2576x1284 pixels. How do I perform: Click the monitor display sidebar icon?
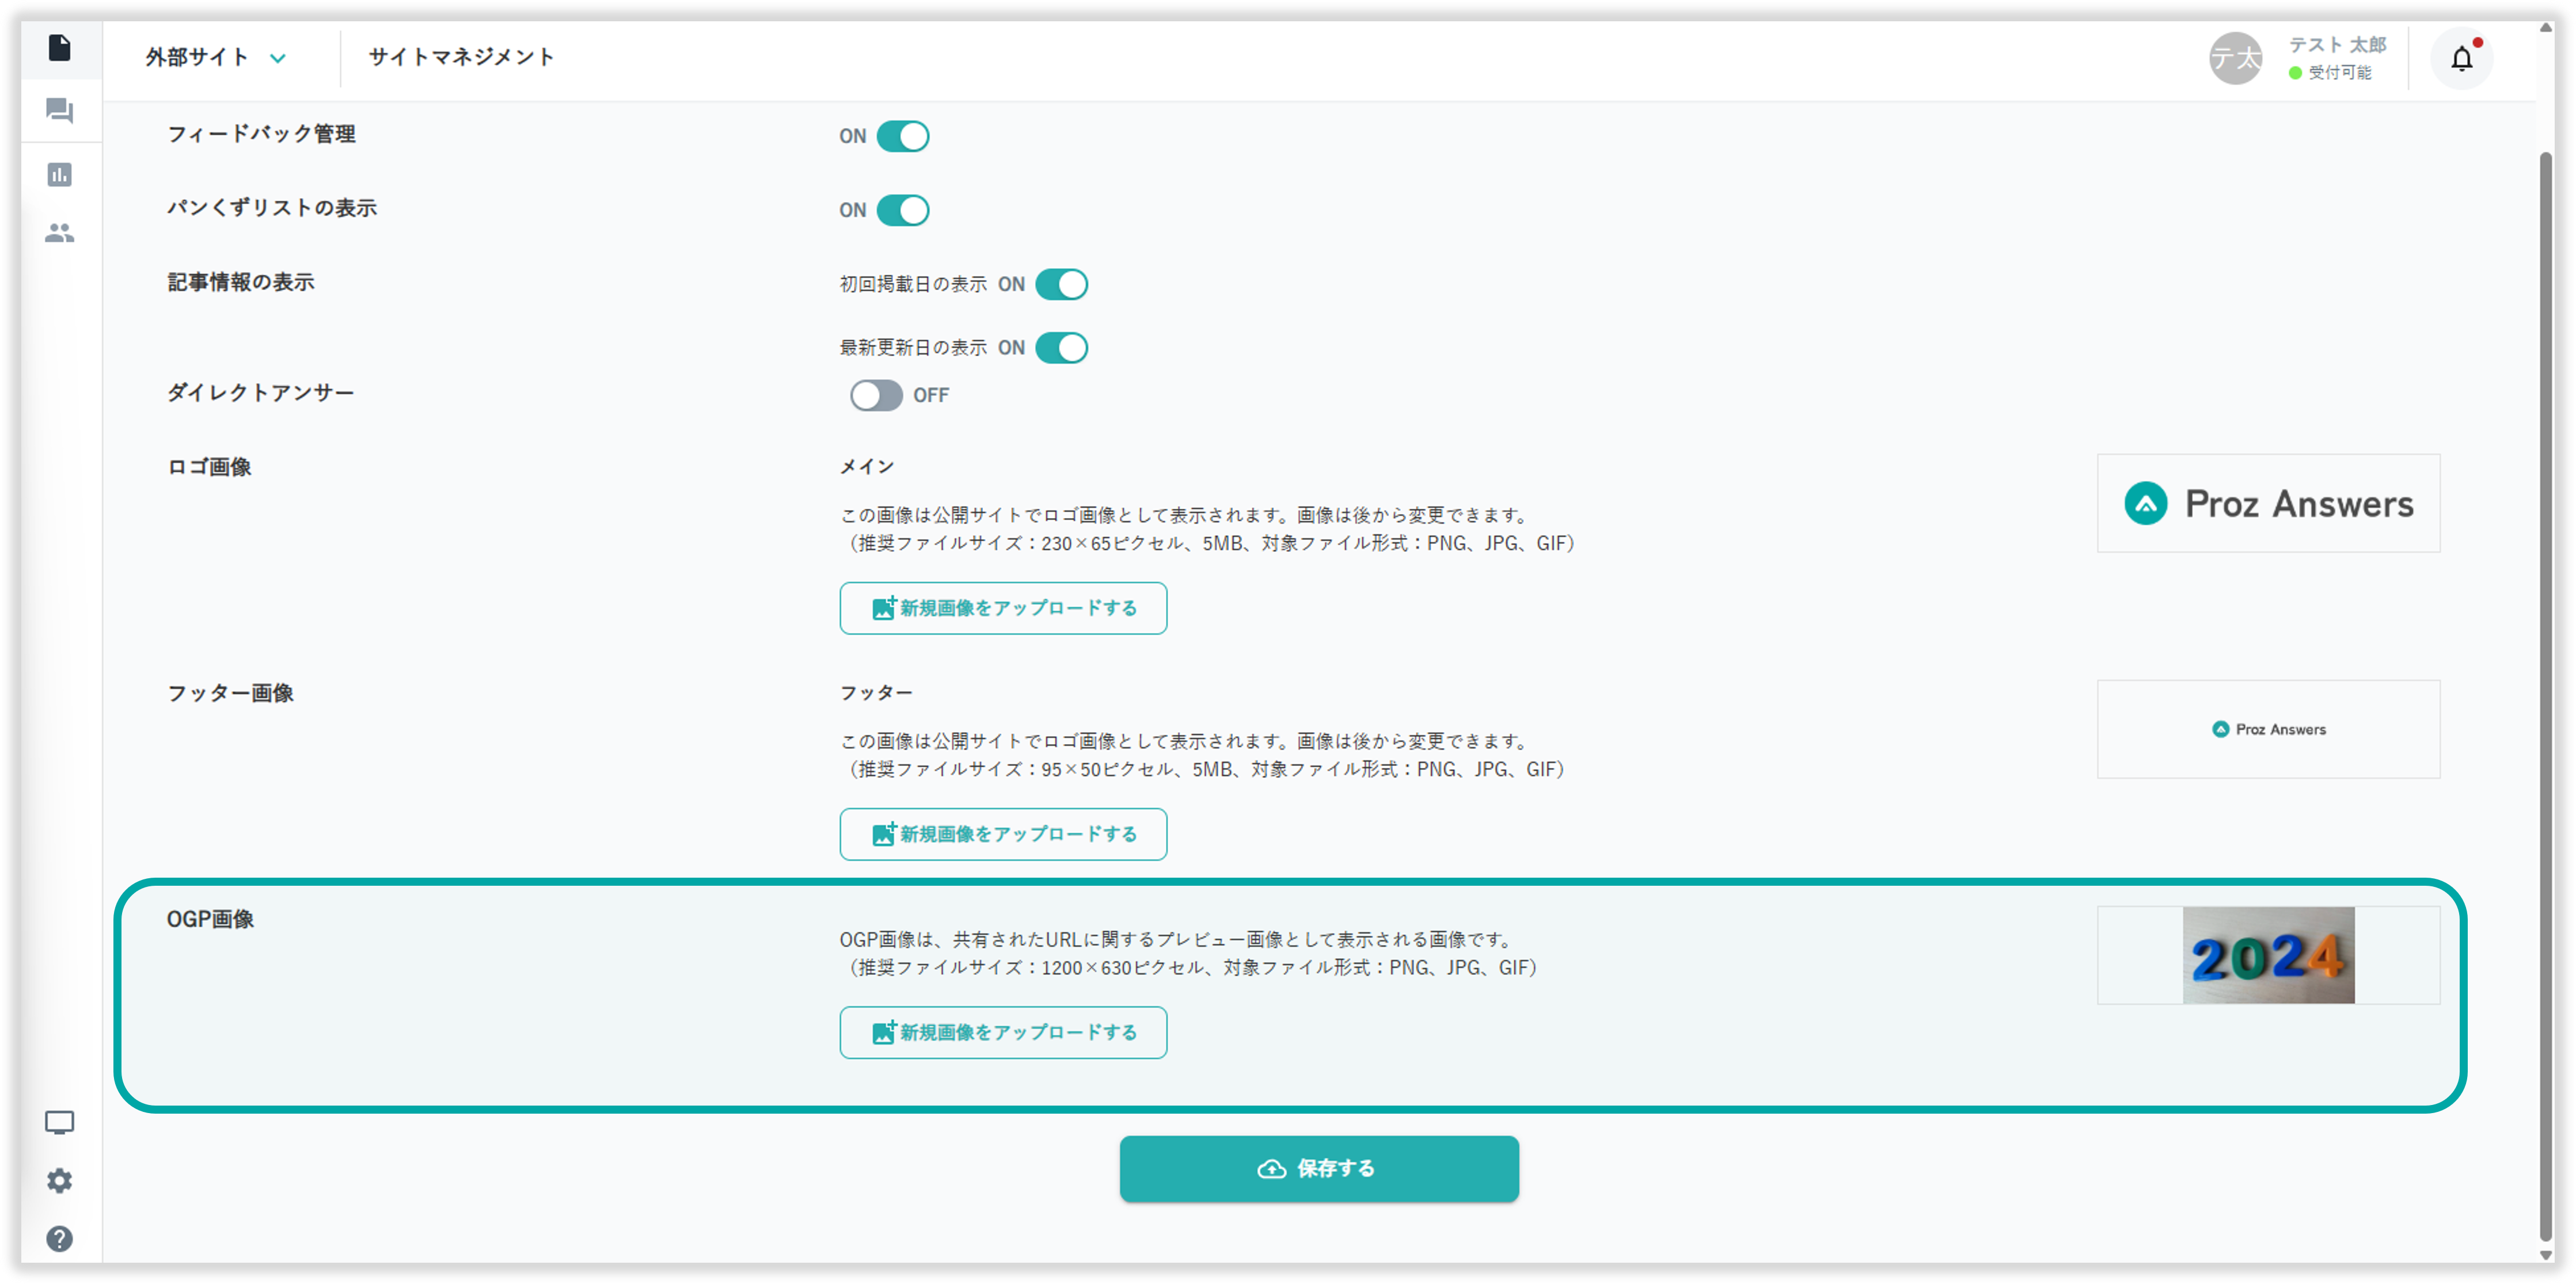click(x=60, y=1122)
